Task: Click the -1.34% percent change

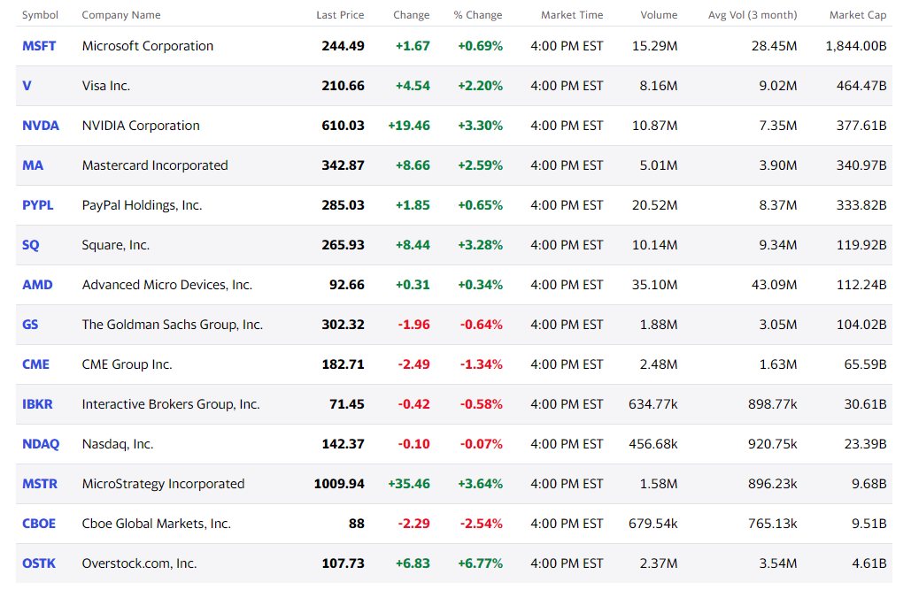Action: pos(481,364)
